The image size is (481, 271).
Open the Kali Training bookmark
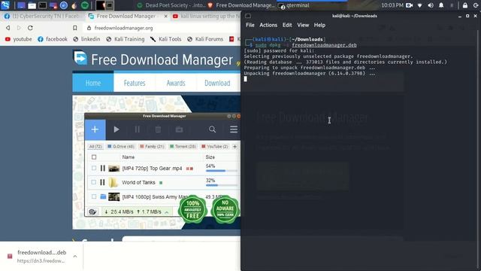[126, 39]
